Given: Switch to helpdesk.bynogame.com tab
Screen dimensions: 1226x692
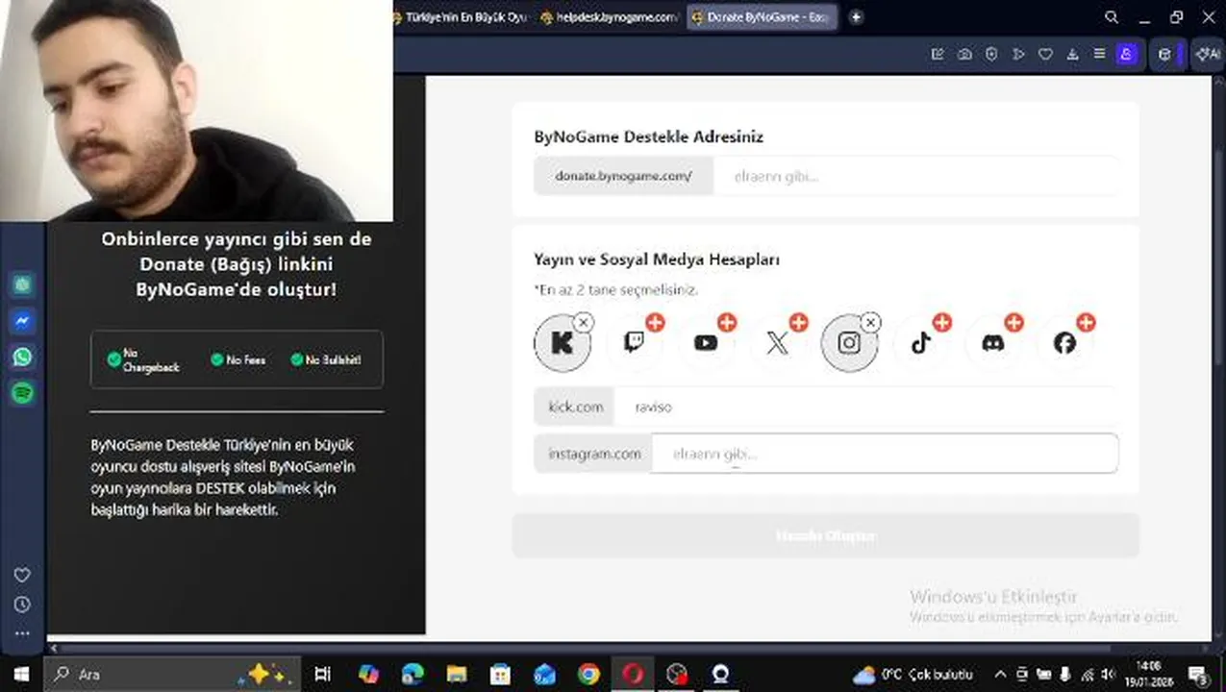Looking at the screenshot, I should click(x=610, y=17).
